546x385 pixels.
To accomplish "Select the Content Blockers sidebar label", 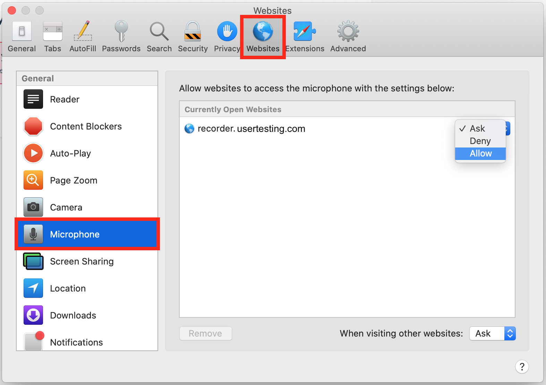I will point(86,126).
